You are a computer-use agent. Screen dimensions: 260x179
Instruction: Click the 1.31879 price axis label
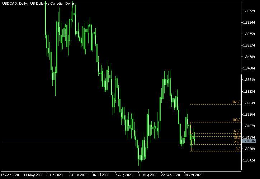(x=249, y=126)
